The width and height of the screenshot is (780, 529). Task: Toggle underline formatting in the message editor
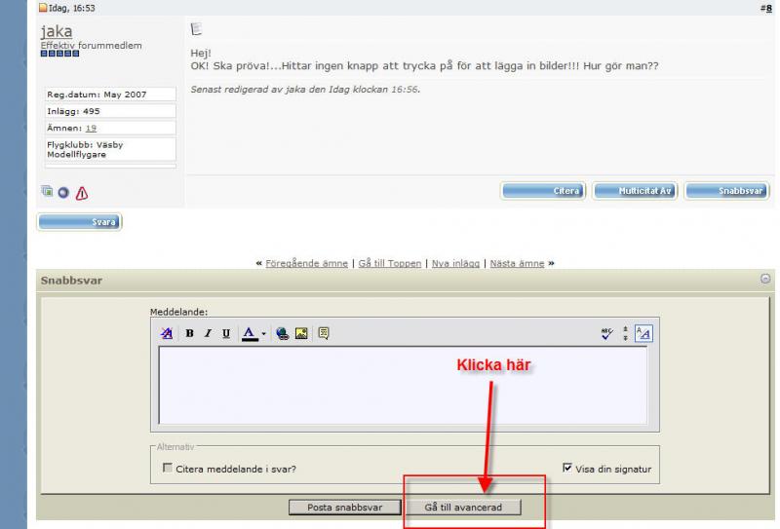(226, 333)
